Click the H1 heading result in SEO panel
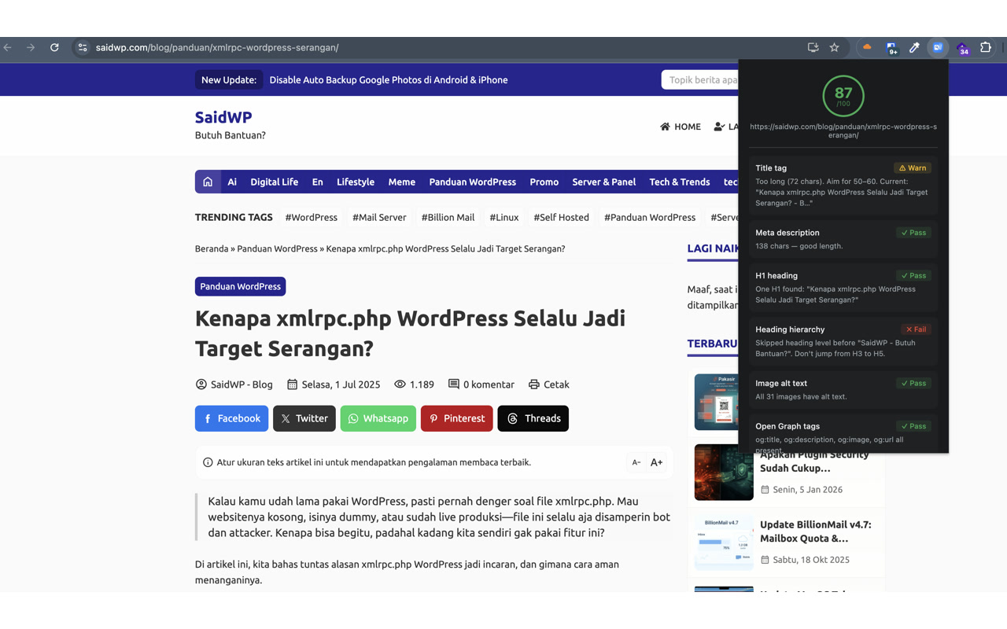This screenshot has height=629, width=1007. [x=843, y=287]
